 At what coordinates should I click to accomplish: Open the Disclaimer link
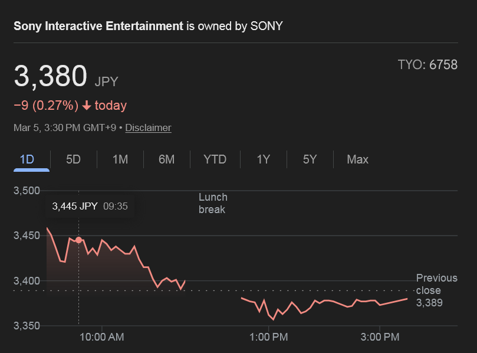[148, 128]
